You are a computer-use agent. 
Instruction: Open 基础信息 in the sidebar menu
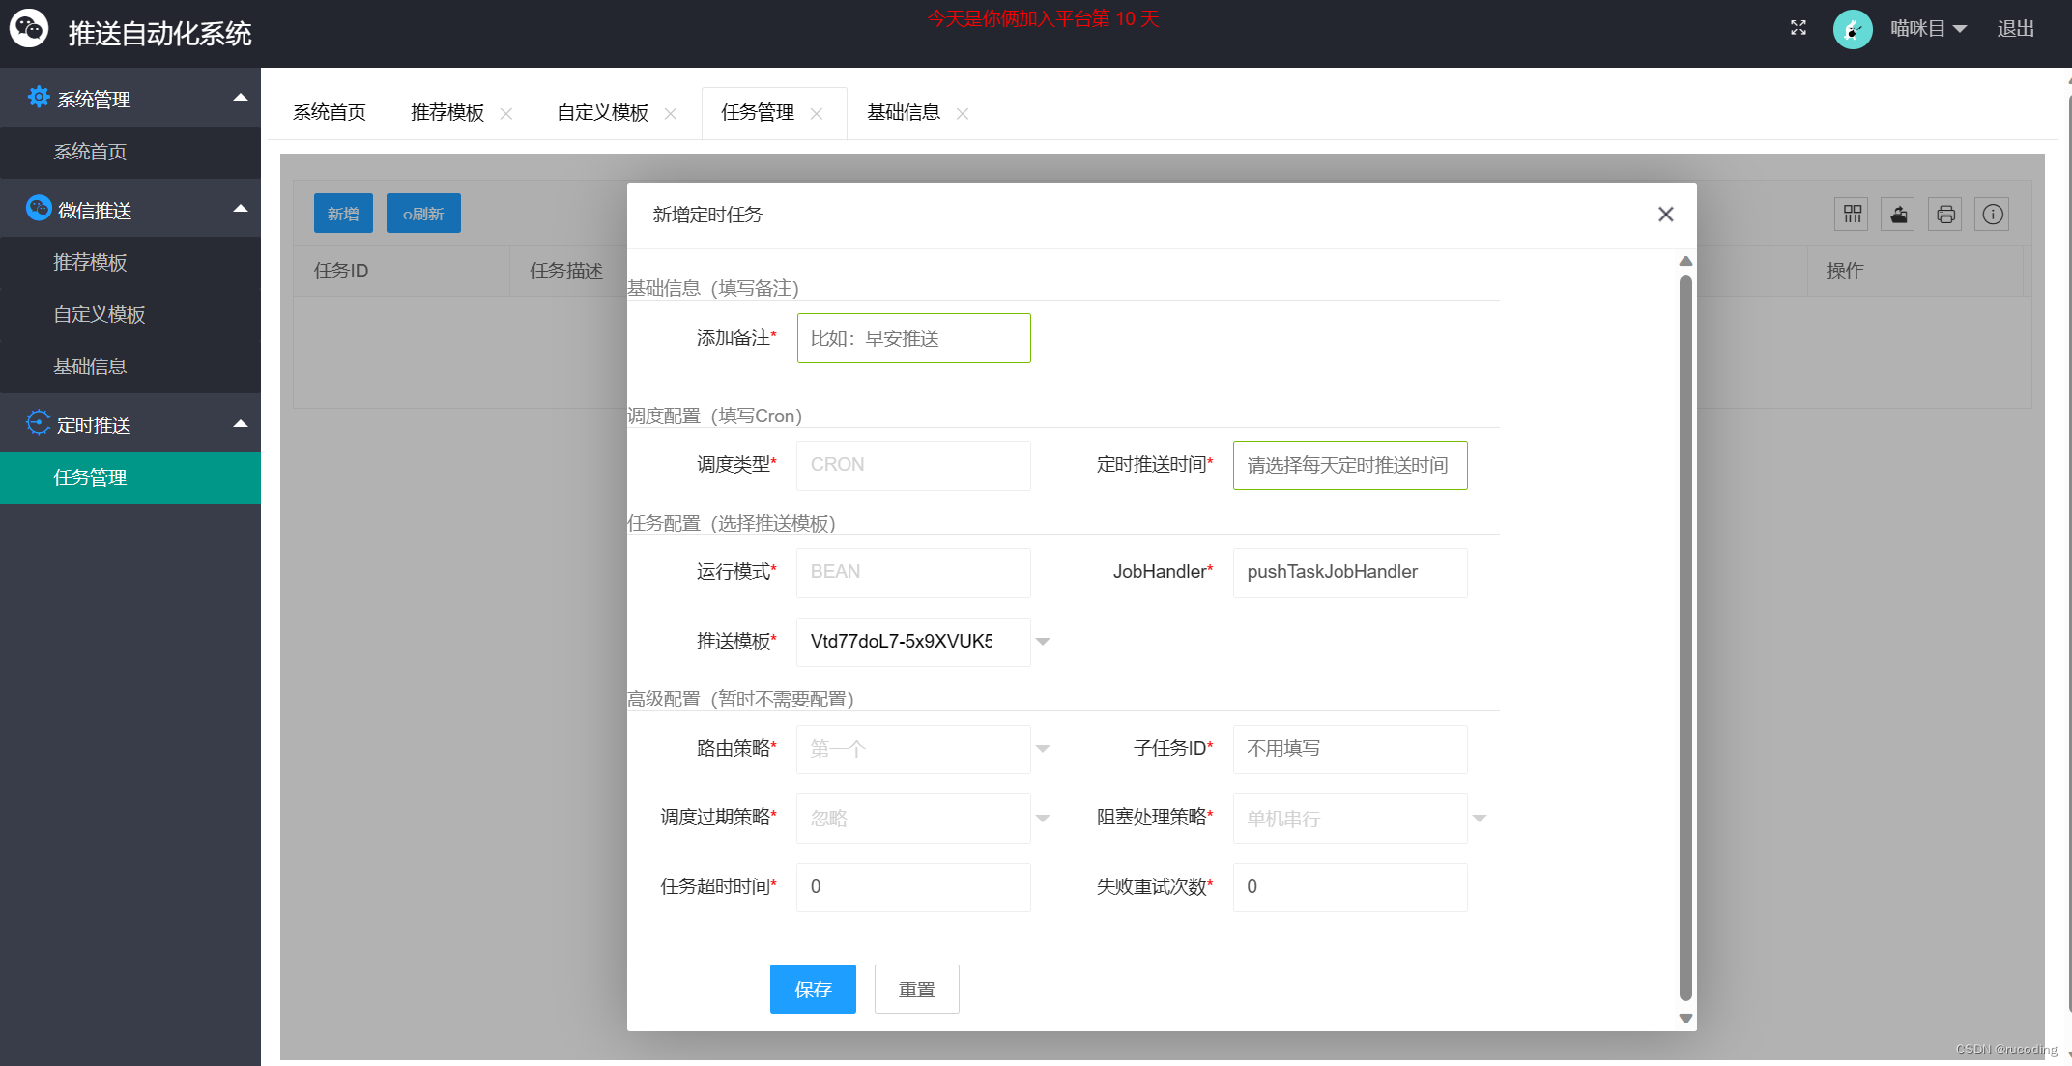[90, 366]
